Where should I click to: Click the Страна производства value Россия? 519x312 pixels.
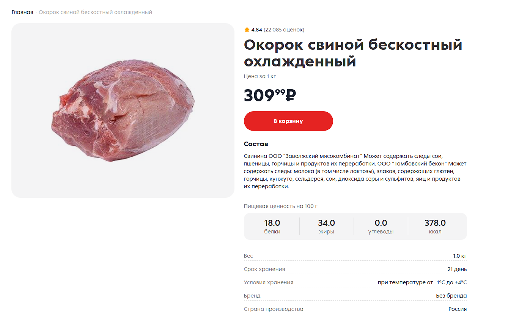[x=457, y=309]
